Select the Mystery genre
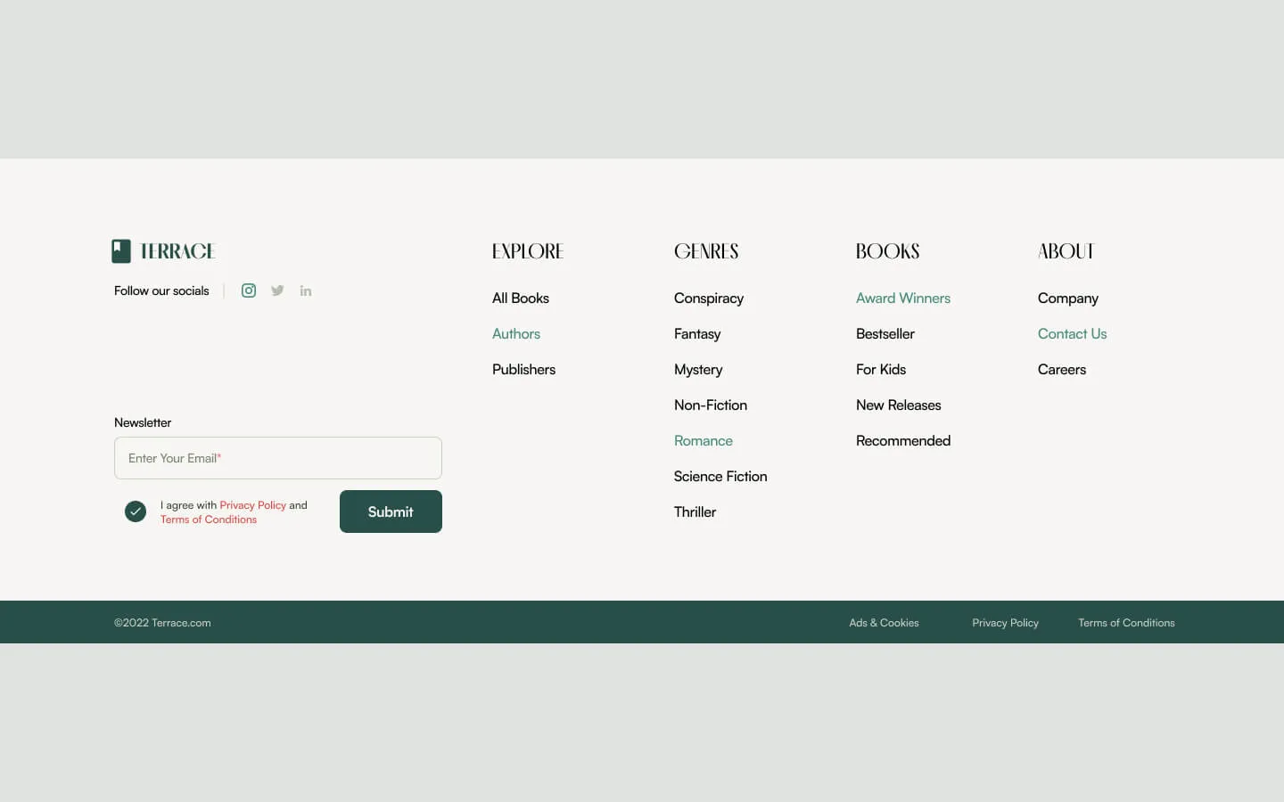 point(698,370)
